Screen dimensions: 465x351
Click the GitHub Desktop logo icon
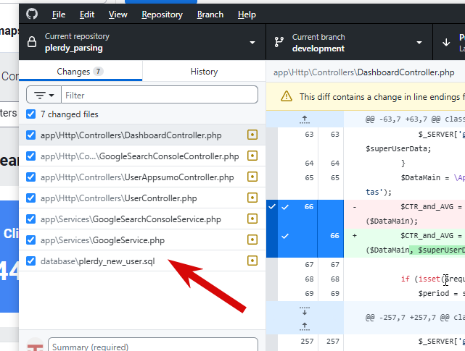[32, 14]
